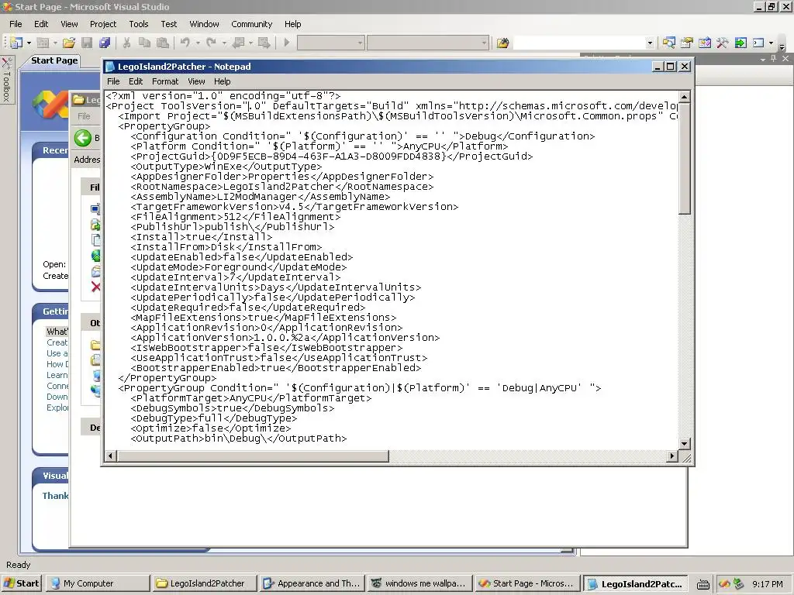This screenshot has height=595, width=794.
Task: Open Visual Studio's Project menu
Action: click(103, 24)
